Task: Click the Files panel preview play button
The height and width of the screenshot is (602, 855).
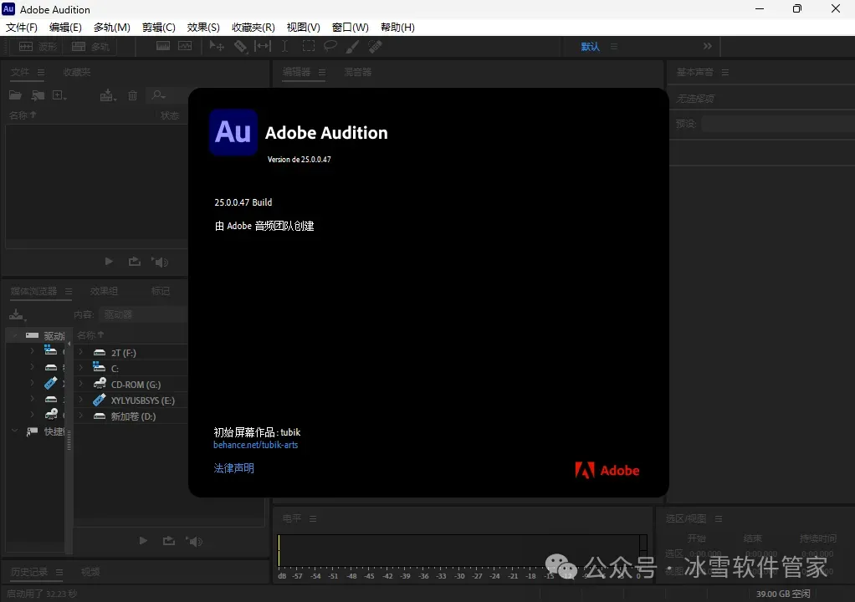Action: pyautogui.click(x=109, y=262)
